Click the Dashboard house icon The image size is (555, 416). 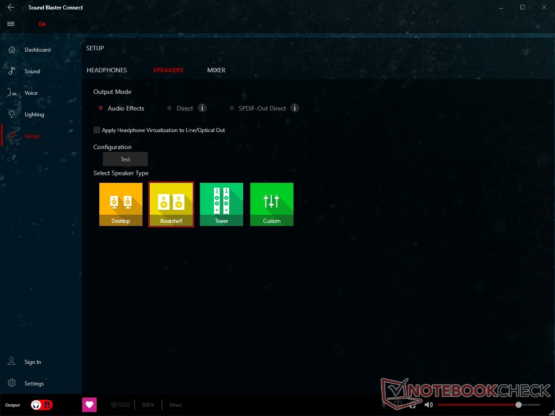click(12, 50)
